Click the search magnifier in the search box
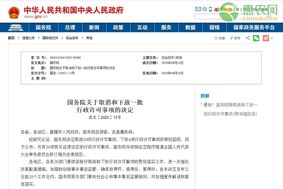The image size is (283, 189). click(268, 16)
